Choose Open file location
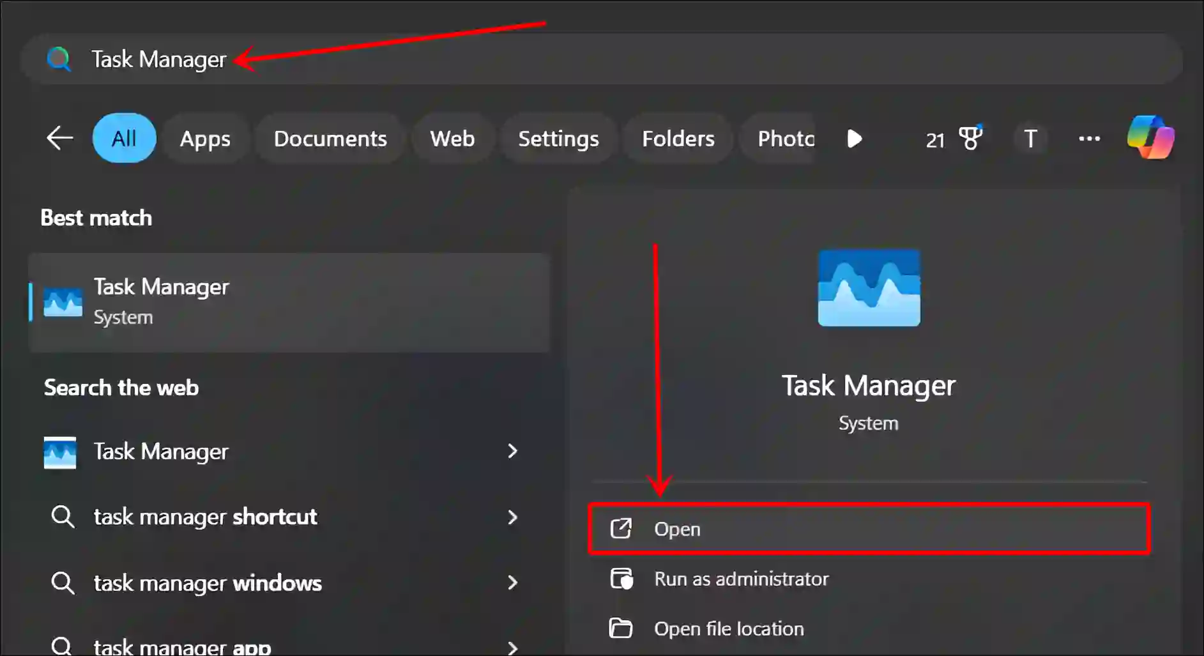Image resolution: width=1204 pixels, height=656 pixels. tap(869, 629)
